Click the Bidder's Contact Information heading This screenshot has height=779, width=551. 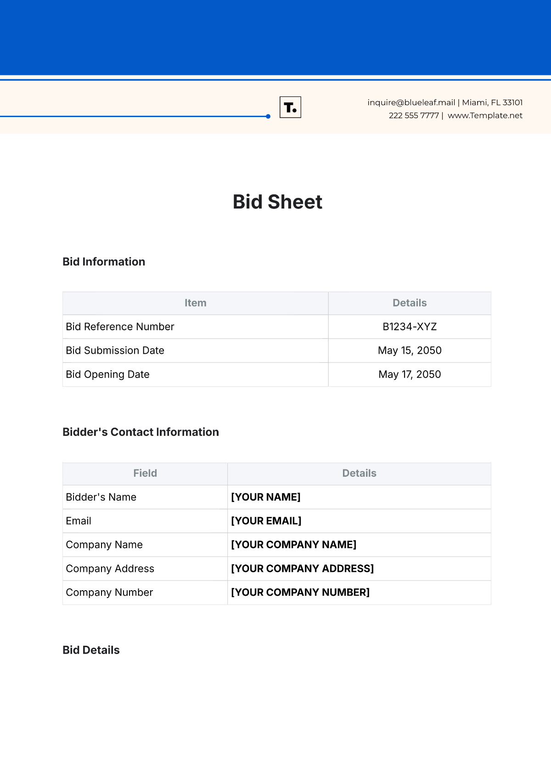pyautogui.click(x=141, y=432)
